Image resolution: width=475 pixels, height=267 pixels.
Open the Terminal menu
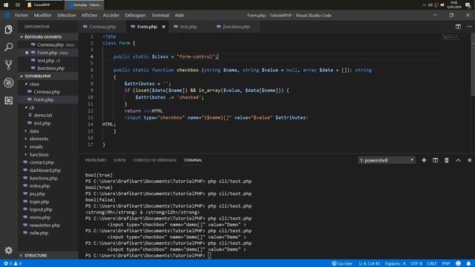tap(160, 15)
